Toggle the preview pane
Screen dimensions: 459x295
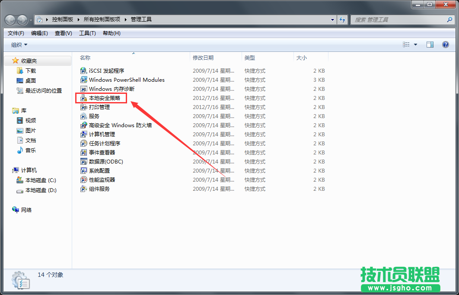(x=430, y=44)
